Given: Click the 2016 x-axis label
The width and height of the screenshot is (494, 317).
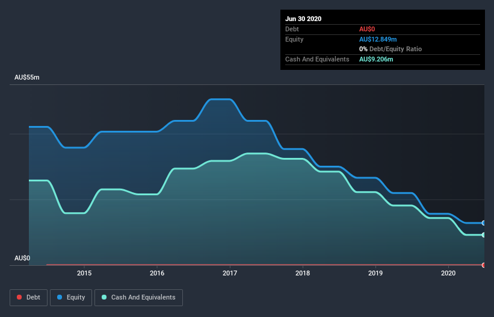Looking at the screenshot, I should point(157,273).
